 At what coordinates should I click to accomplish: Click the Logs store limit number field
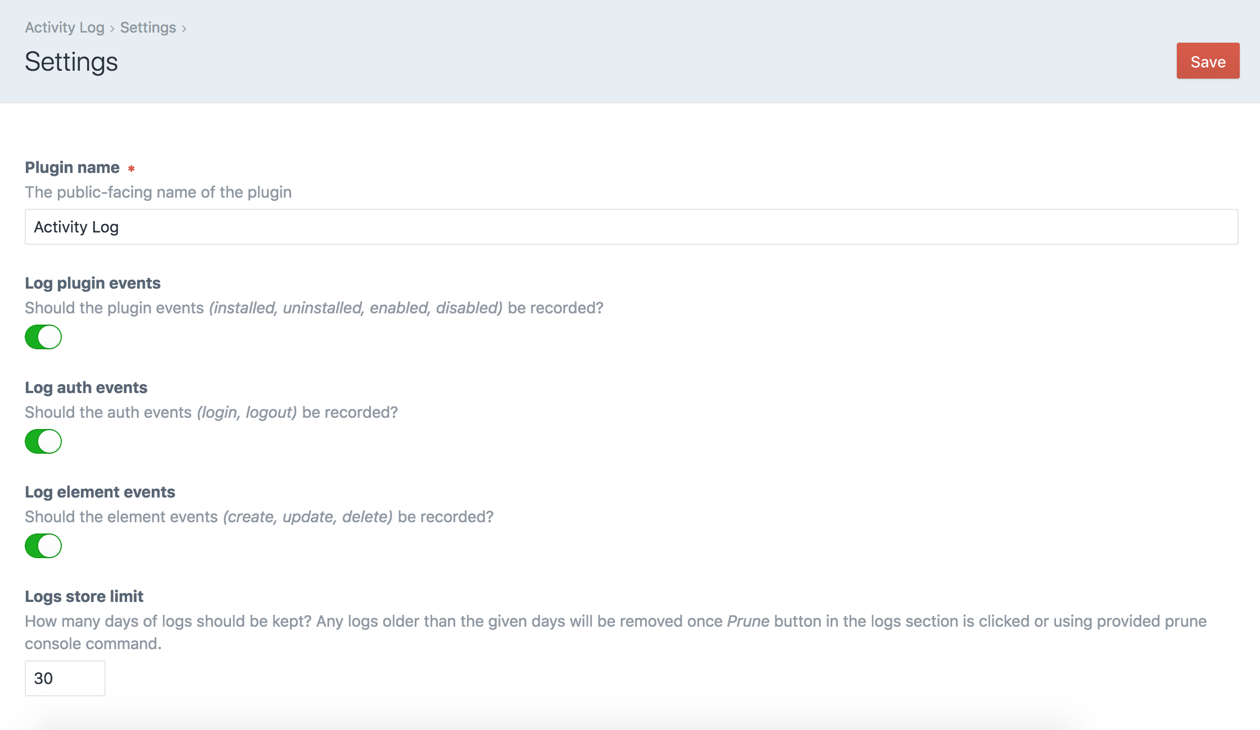(x=65, y=678)
